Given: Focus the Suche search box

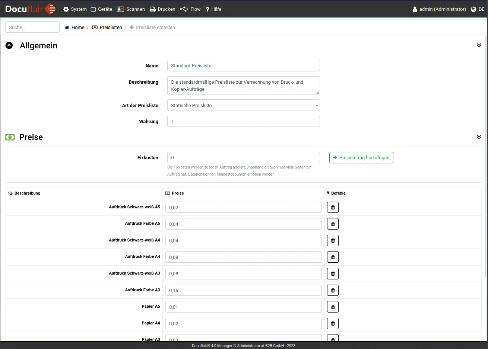Looking at the screenshot, I should 32,27.
